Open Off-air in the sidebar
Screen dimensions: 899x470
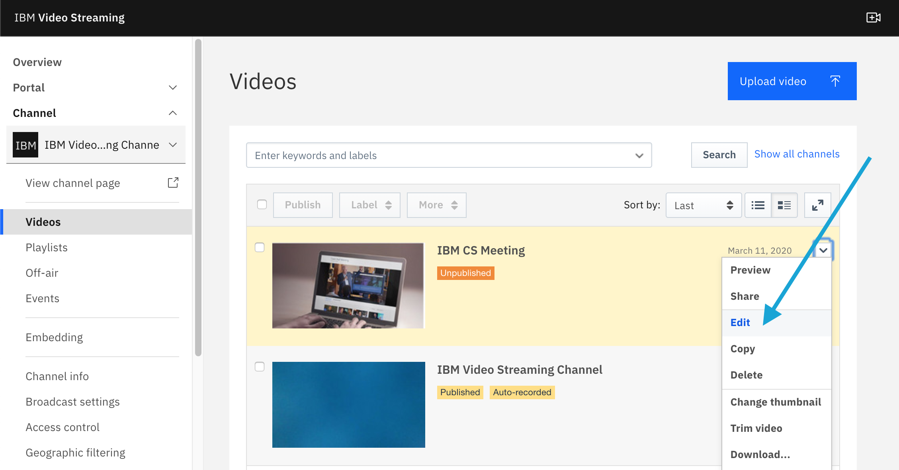point(42,273)
